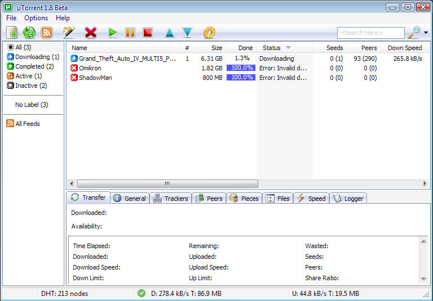Screen dimensions: 433x301
Task: Click Omikron's 100.0% progress bar
Action: click(241, 68)
